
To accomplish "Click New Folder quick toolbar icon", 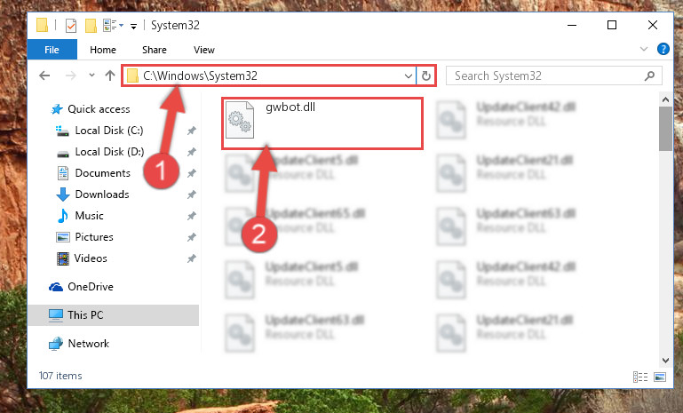I will click(91, 26).
